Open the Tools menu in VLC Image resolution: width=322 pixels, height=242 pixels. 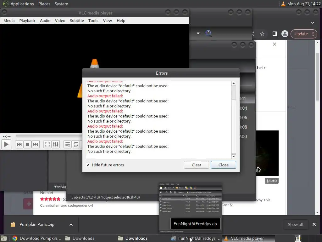93,20
